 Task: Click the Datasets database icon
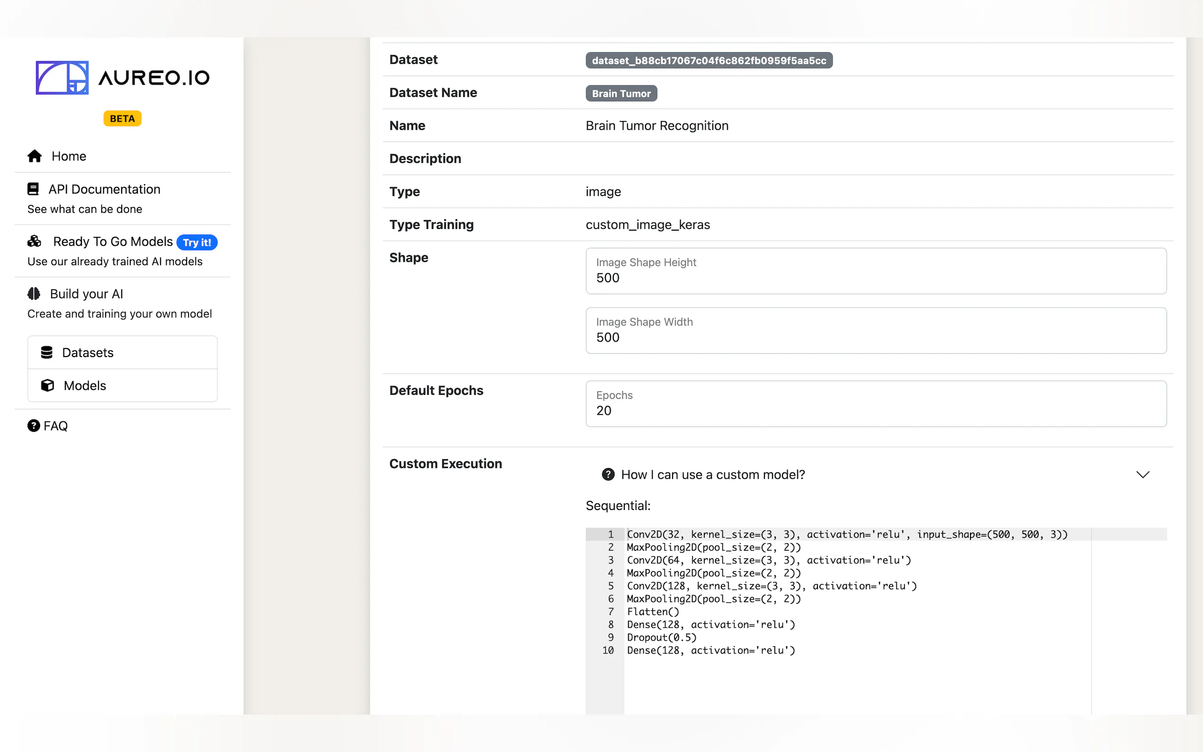click(x=47, y=353)
